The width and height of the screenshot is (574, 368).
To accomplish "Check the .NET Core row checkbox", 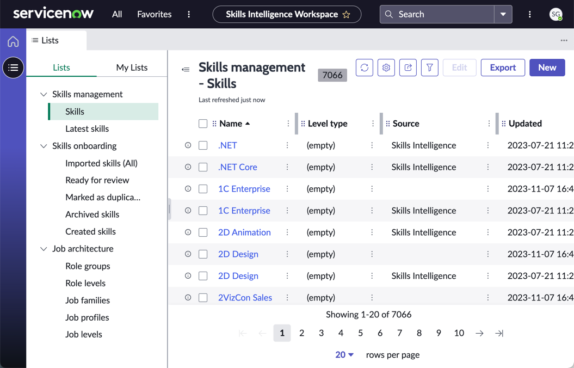I will (x=203, y=167).
